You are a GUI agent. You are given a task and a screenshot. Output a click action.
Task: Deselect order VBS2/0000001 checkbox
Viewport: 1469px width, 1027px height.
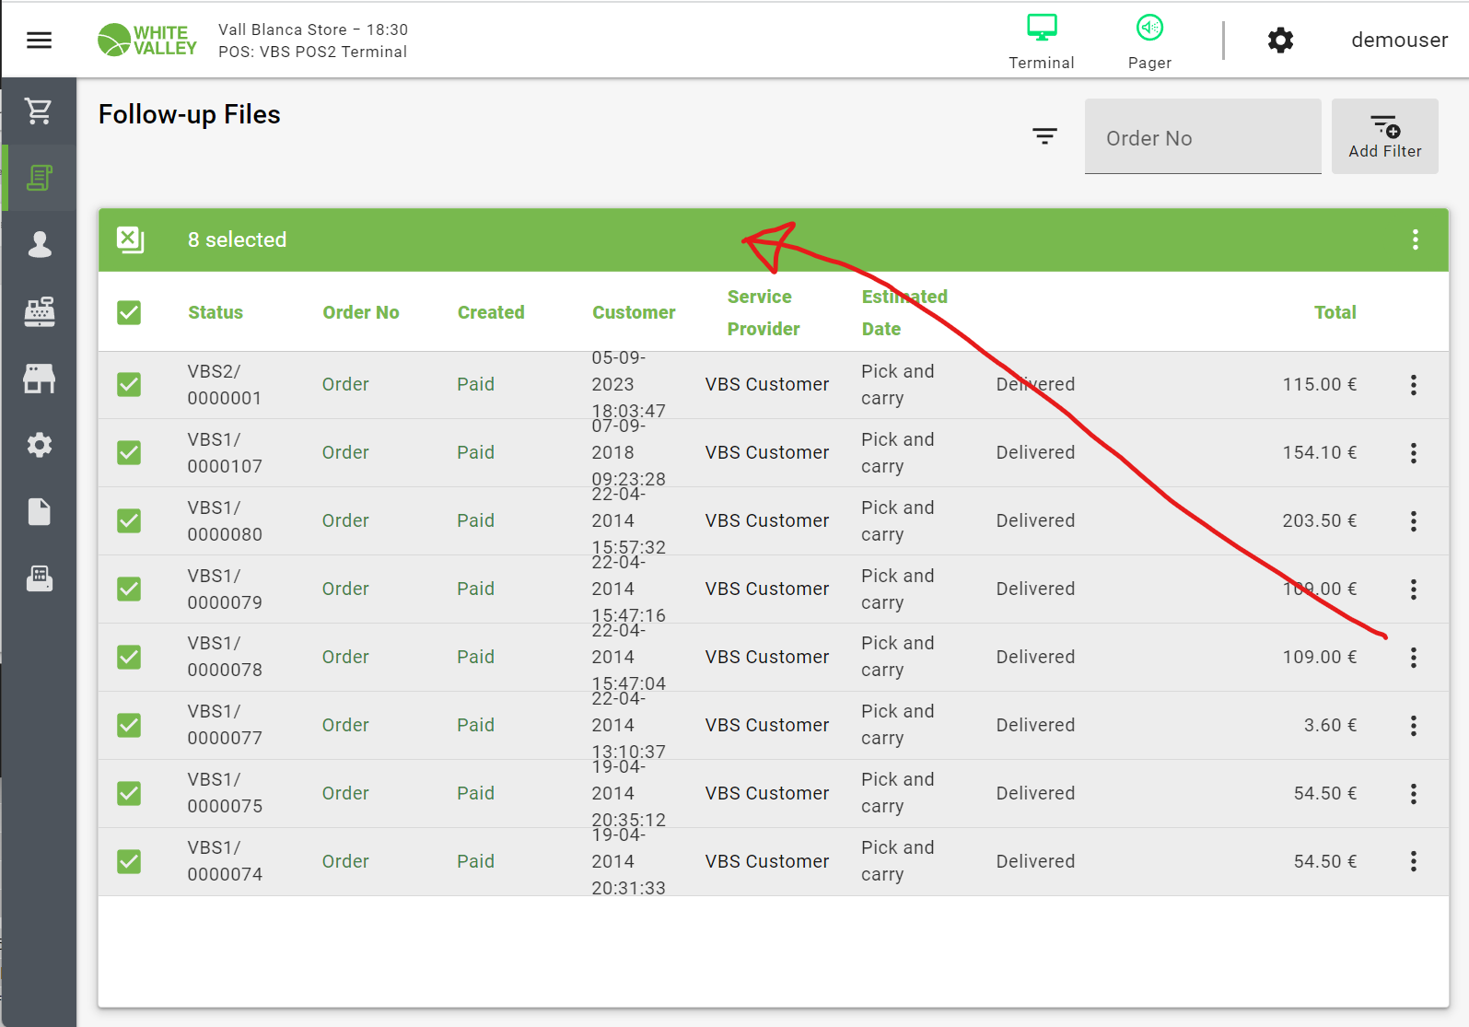coord(129,384)
